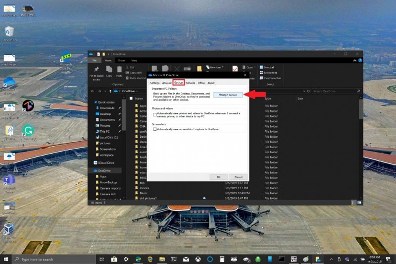Viewport: 396px width, 264px height.
Task: Expand address bar history dropdown
Action: click(x=304, y=91)
